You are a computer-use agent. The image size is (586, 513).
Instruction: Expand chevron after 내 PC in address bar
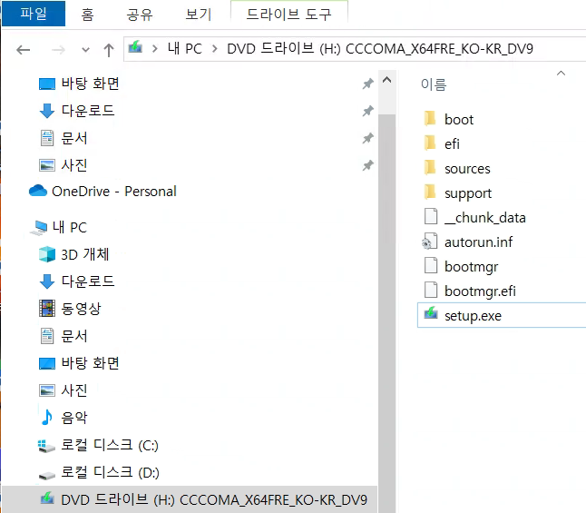point(214,49)
